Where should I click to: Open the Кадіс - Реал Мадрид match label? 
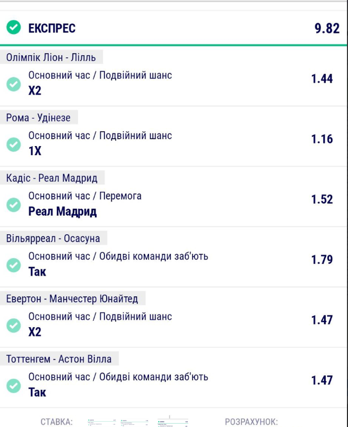[x=51, y=178]
